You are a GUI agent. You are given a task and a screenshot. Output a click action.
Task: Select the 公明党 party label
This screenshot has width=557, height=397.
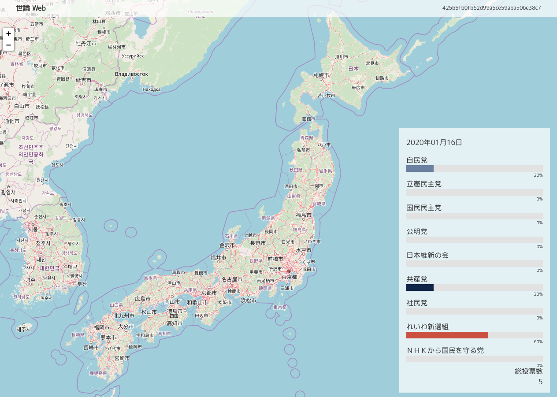(417, 231)
